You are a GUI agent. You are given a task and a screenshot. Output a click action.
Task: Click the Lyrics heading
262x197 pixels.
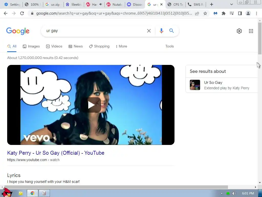(14, 175)
